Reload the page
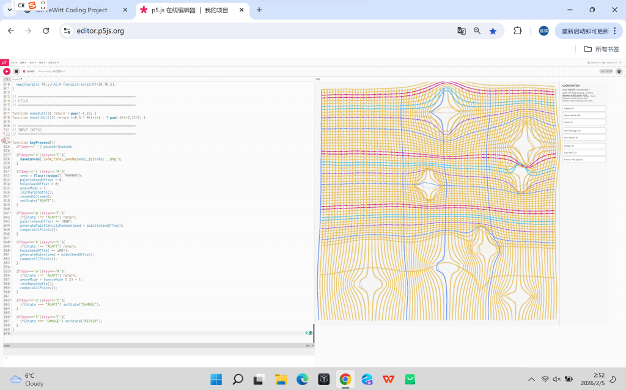626x390 pixels. point(46,31)
